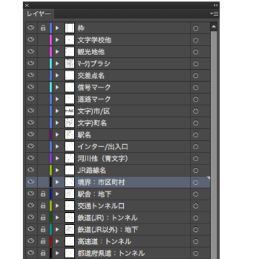Click target circle of 文字)町名 layer
This screenshot has width=259, height=259.
coord(195,123)
